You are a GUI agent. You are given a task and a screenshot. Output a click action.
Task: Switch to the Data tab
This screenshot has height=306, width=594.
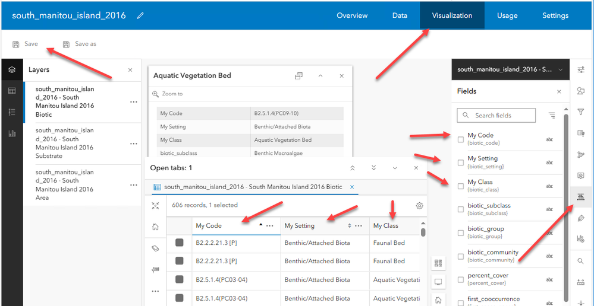point(400,15)
